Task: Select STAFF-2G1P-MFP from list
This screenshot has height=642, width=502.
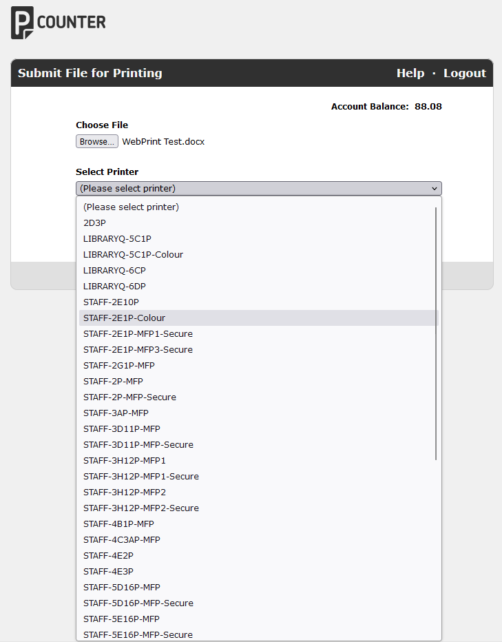Action: coord(259,365)
